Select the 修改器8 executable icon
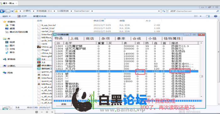The width and height of the screenshot is (220, 114). (x=39, y=65)
